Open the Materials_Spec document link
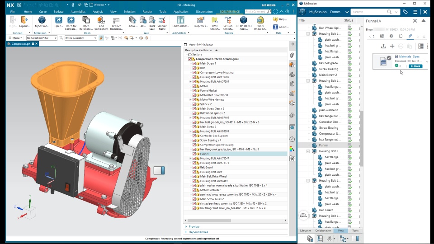Image resolution: width=434 pixels, height=244 pixels. coord(409,56)
